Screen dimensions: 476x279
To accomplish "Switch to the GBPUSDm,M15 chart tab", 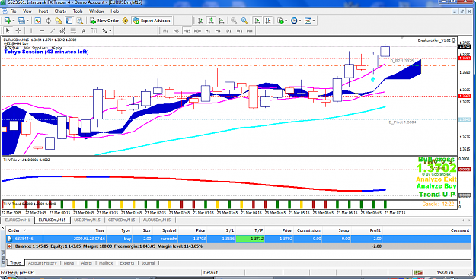I will [x=121, y=220].
